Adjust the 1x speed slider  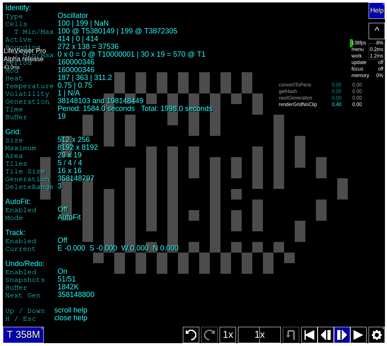[x=259, y=335]
